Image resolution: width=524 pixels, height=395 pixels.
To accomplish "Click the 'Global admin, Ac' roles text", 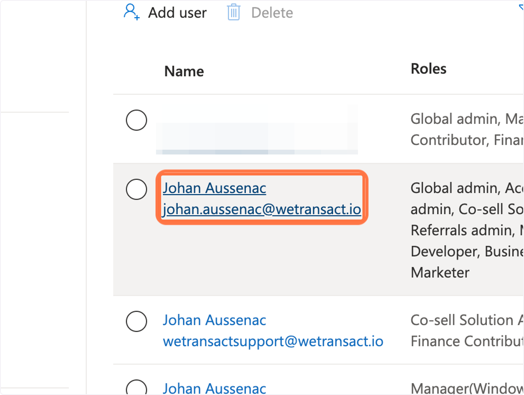I will point(467,188).
